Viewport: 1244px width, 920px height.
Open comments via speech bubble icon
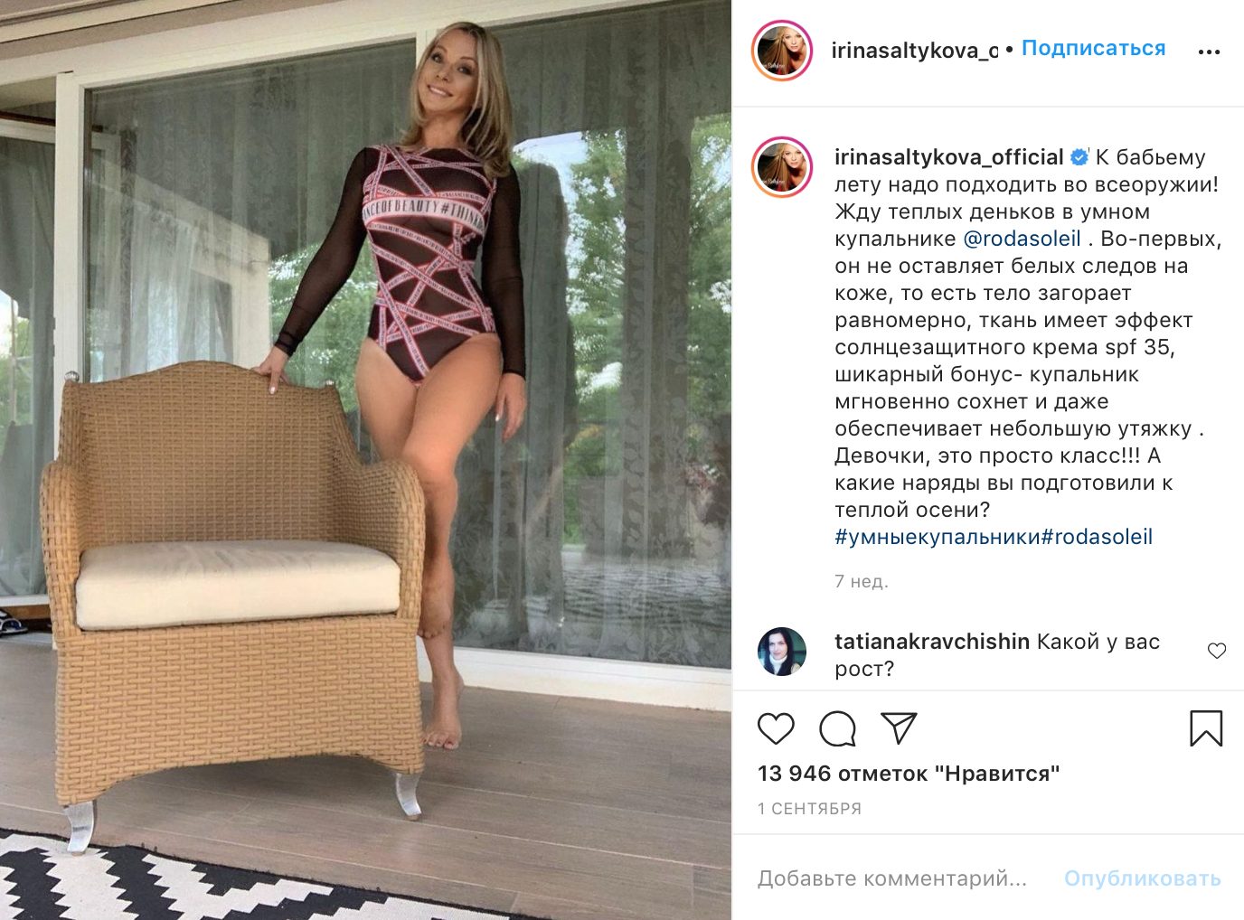click(x=838, y=728)
